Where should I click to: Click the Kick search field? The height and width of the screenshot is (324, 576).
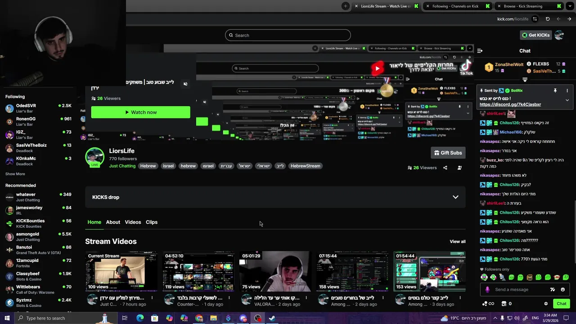(x=288, y=35)
